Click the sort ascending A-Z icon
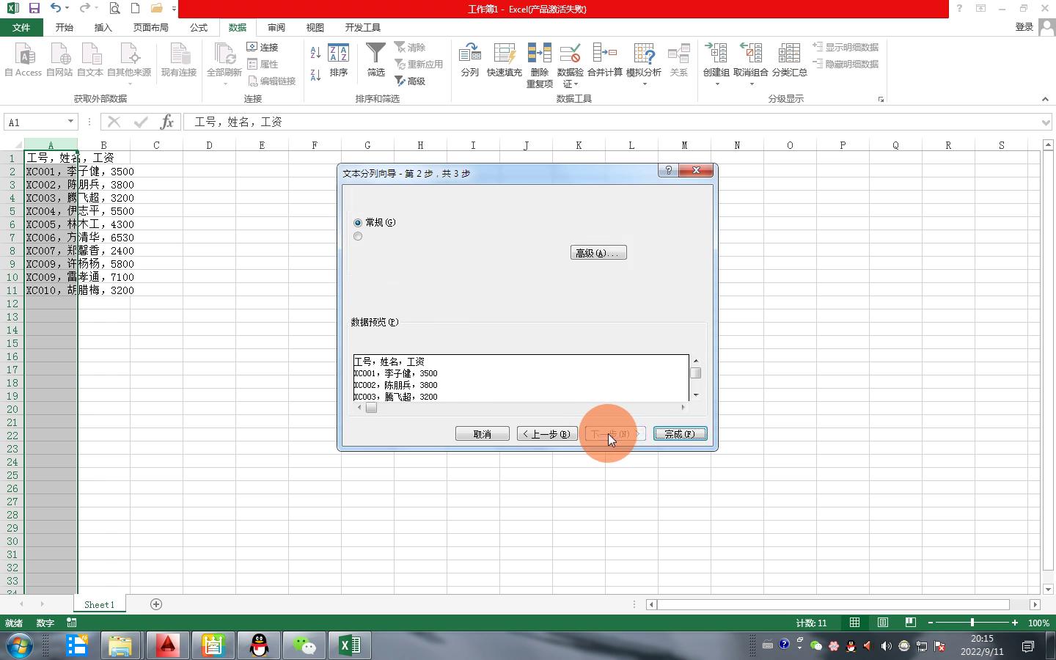 pyautogui.click(x=315, y=53)
